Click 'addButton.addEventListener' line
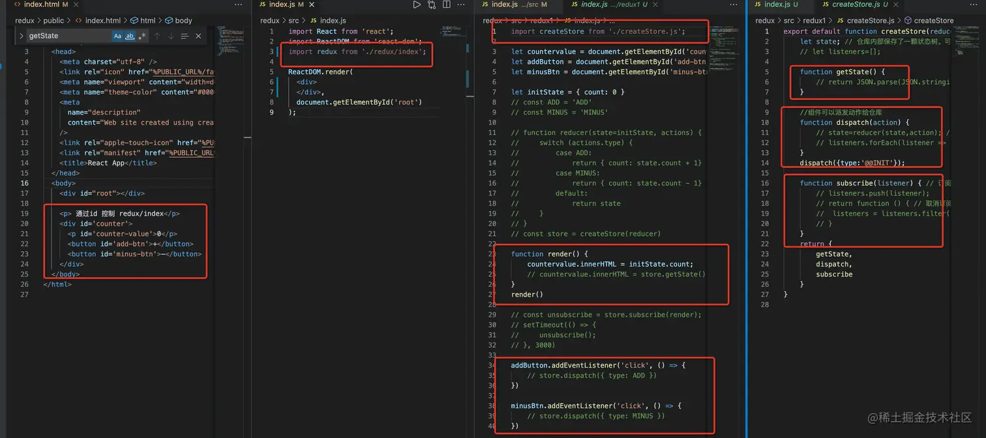This screenshot has height=438, width=986. (x=598, y=365)
